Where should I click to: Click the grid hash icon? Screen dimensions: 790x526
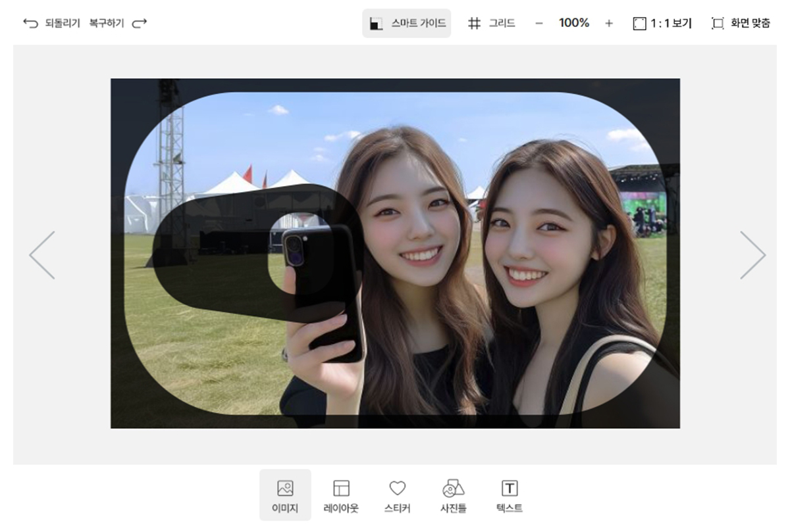click(474, 23)
